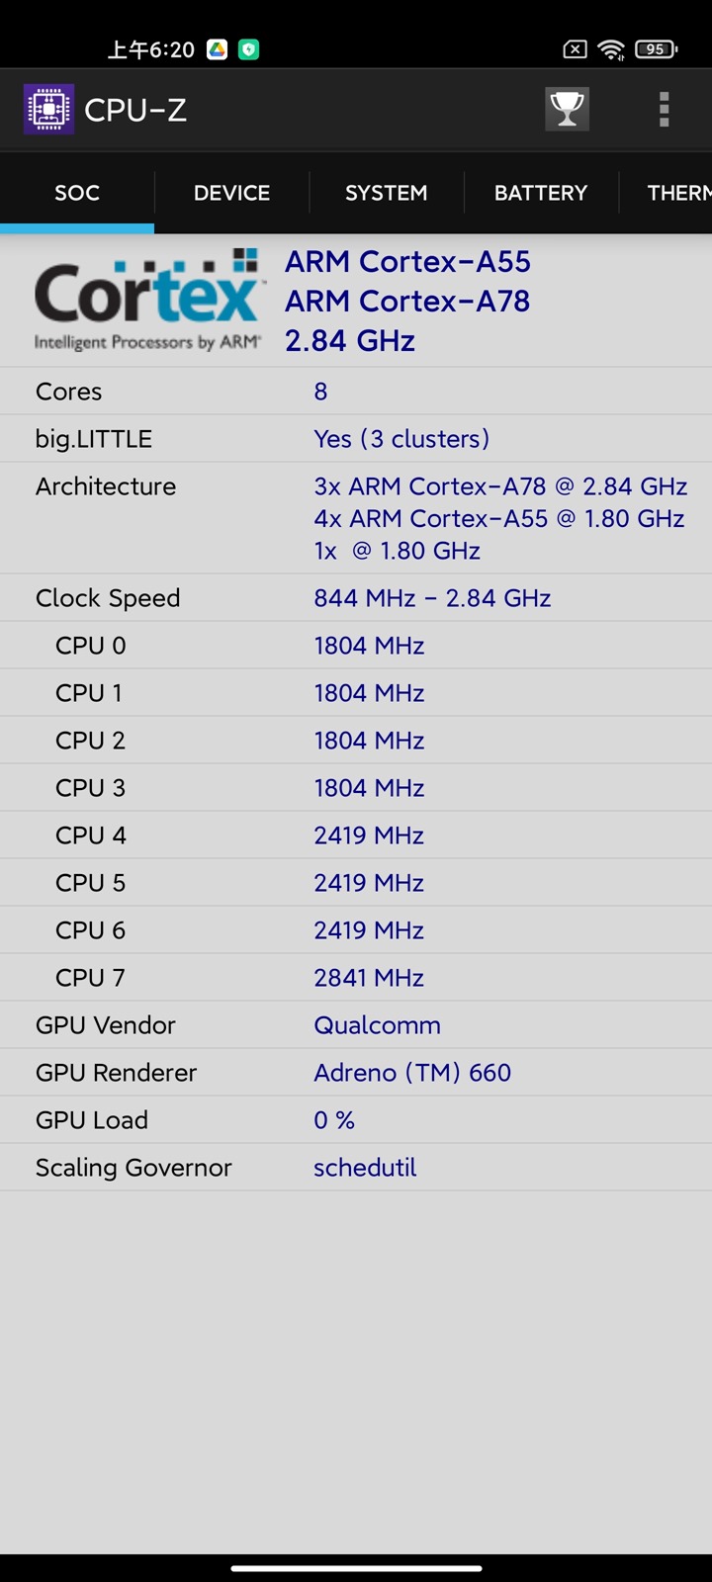Tap the battery level indicator

(656, 49)
